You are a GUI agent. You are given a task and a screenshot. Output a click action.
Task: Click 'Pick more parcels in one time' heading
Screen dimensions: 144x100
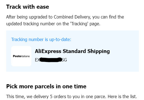click(46, 86)
